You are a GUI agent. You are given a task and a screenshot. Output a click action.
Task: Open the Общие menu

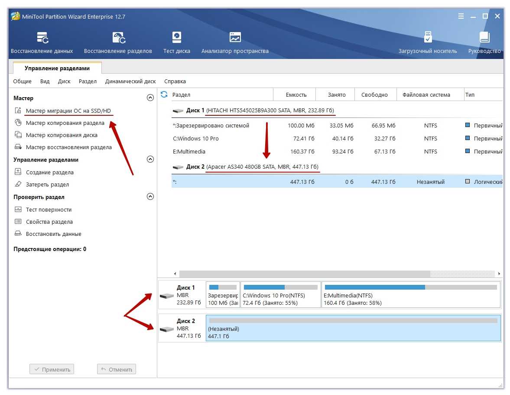(23, 82)
